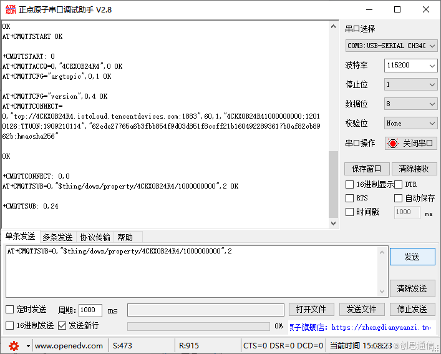Screen dimensions: 441x354
Task: Click the 发送 send button
Action: coord(412,257)
